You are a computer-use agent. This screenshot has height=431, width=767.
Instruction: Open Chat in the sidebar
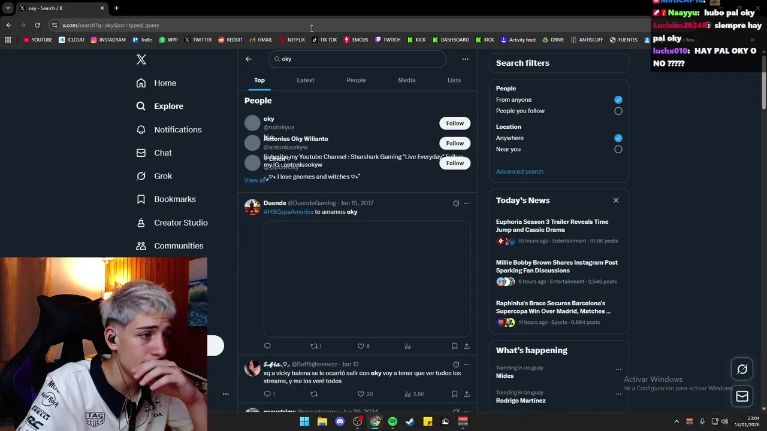(x=154, y=153)
